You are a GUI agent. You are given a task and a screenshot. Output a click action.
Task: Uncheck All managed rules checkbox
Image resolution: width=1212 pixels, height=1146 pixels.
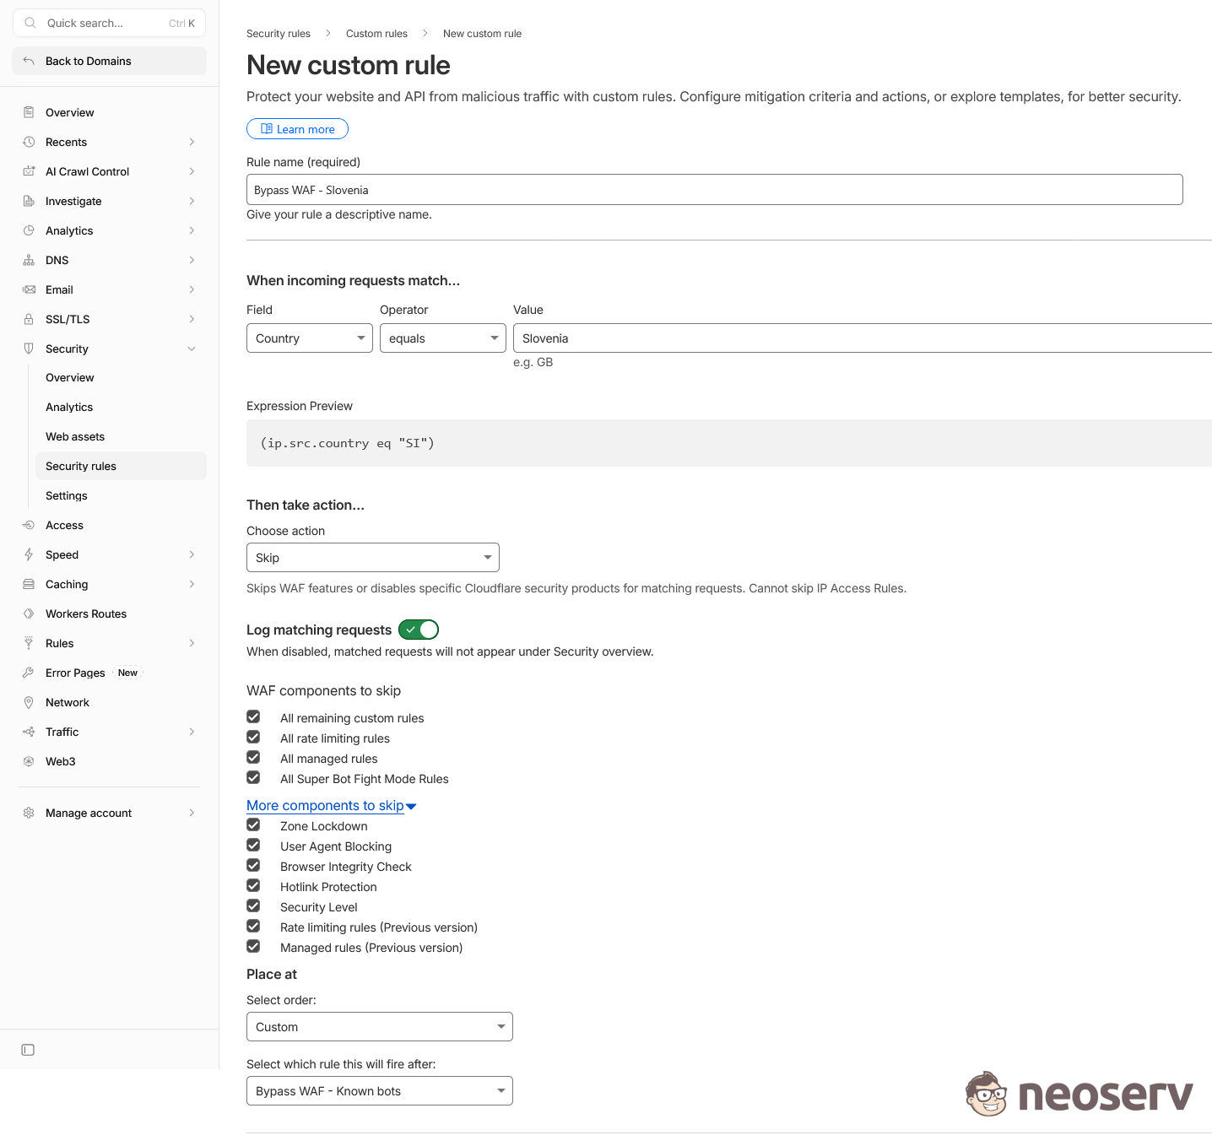[x=253, y=758]
